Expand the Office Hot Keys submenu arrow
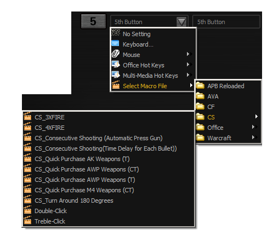 [189, 65]
